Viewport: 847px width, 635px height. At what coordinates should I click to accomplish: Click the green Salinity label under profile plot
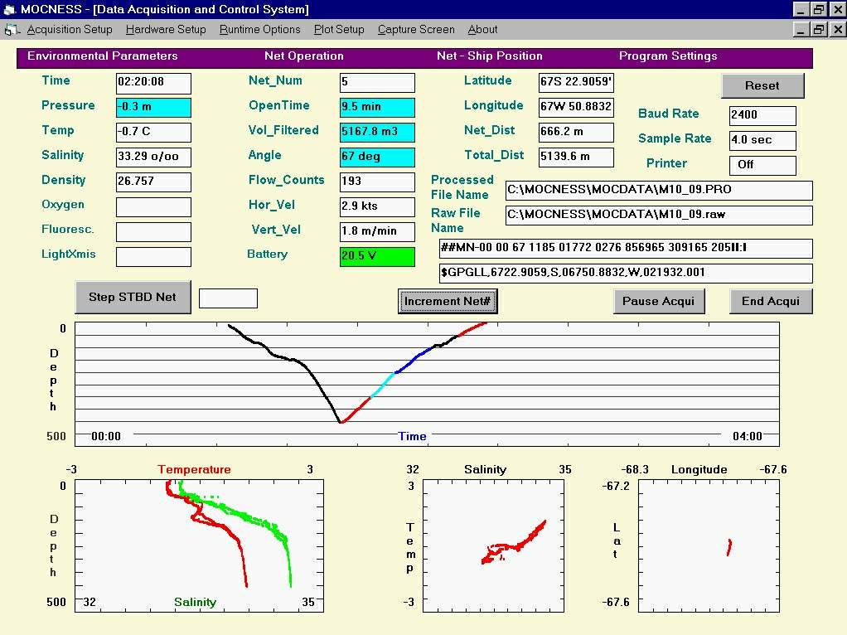(x=195, y=603)
